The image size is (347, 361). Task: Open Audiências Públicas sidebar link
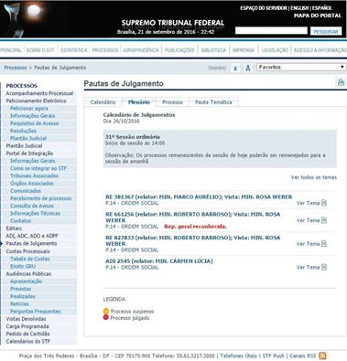point(28,274)
